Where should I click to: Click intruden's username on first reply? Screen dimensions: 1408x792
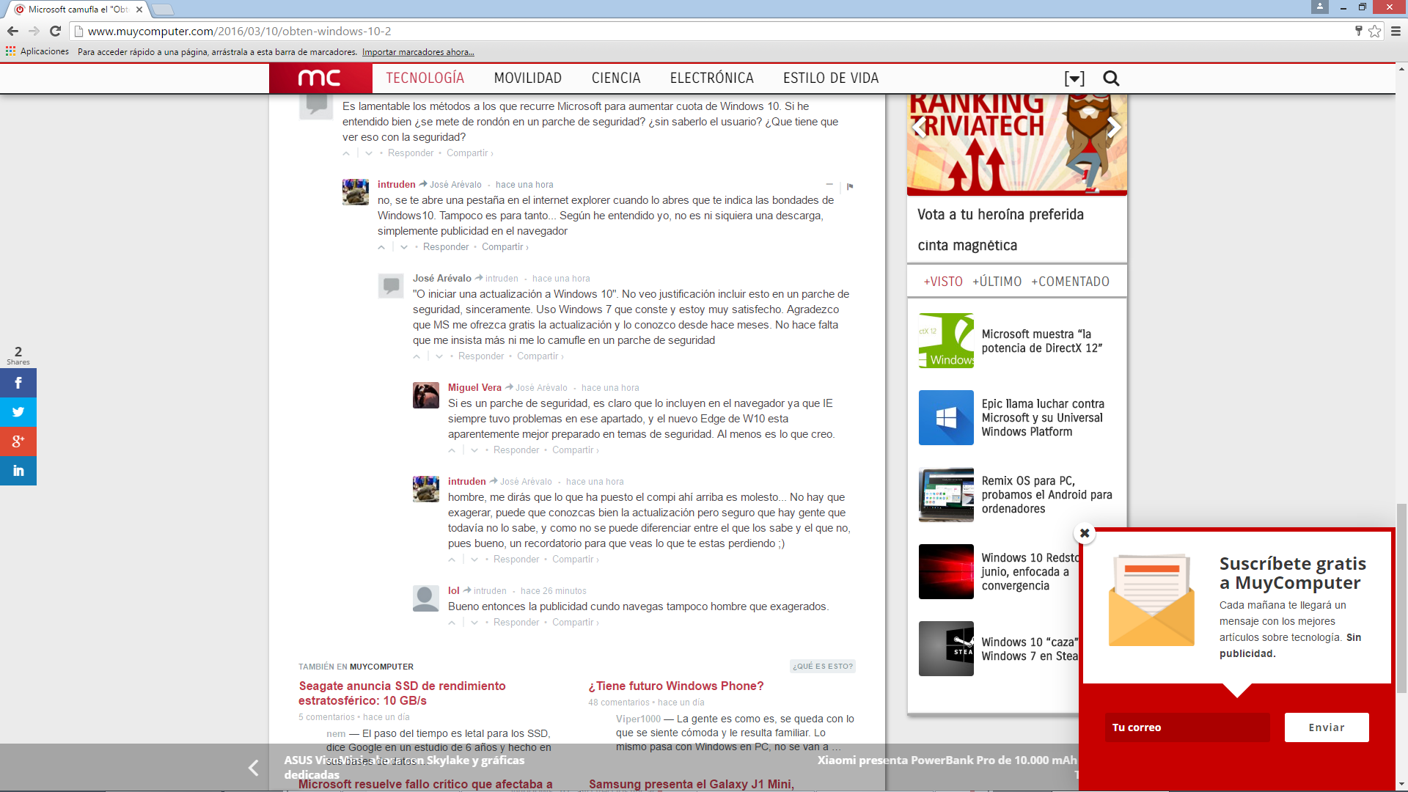pos(396,185)
